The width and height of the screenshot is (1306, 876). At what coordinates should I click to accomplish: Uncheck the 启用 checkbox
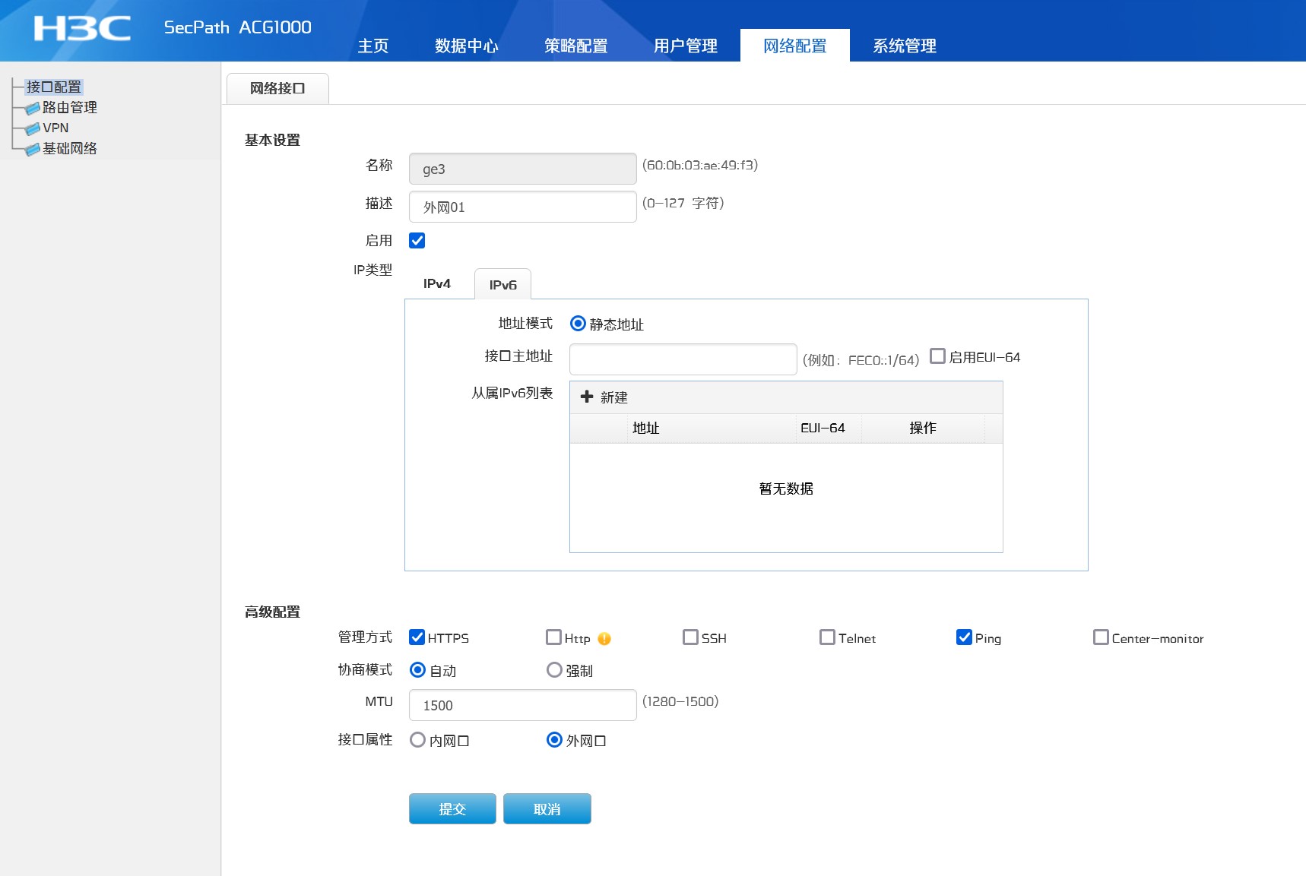[417, 241]
